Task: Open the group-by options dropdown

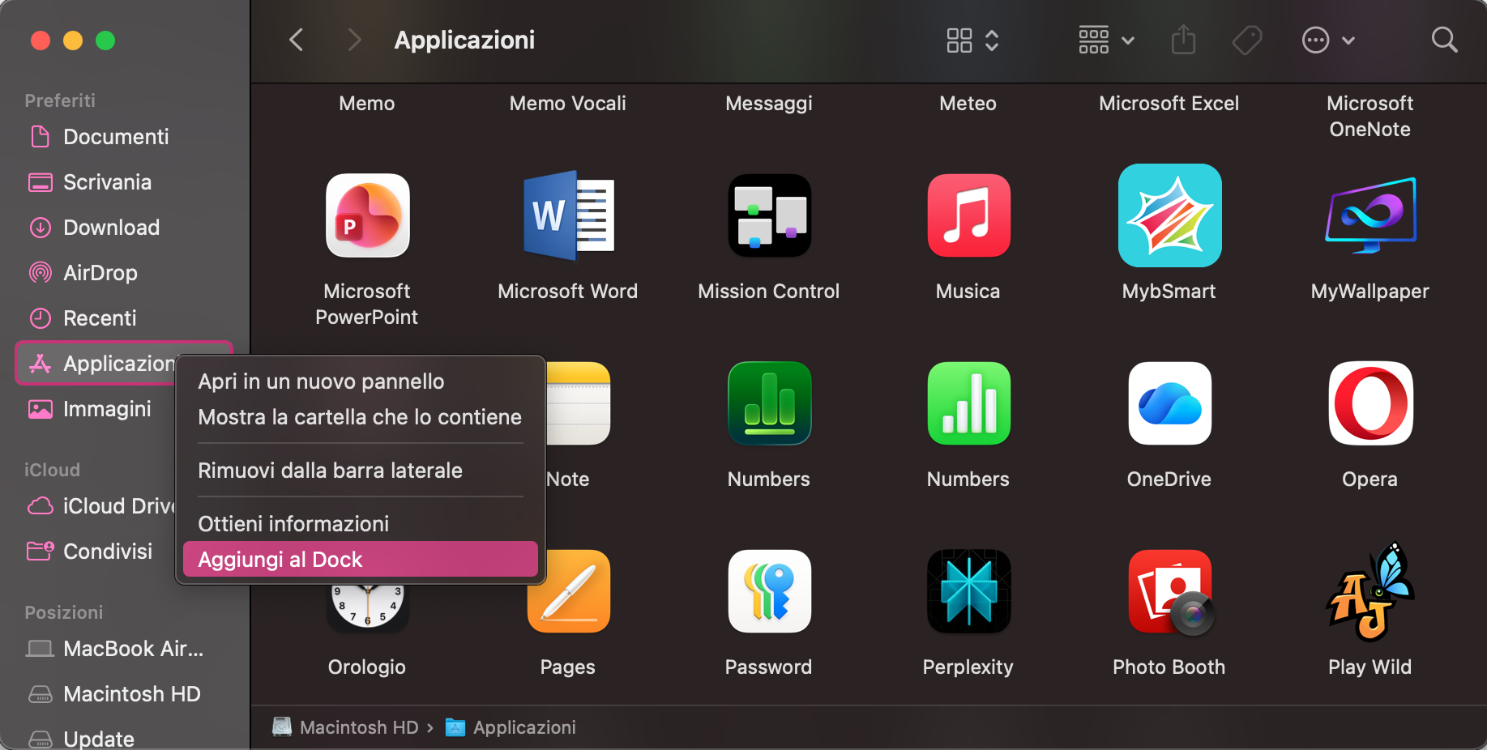Action: click(1106, 40)
